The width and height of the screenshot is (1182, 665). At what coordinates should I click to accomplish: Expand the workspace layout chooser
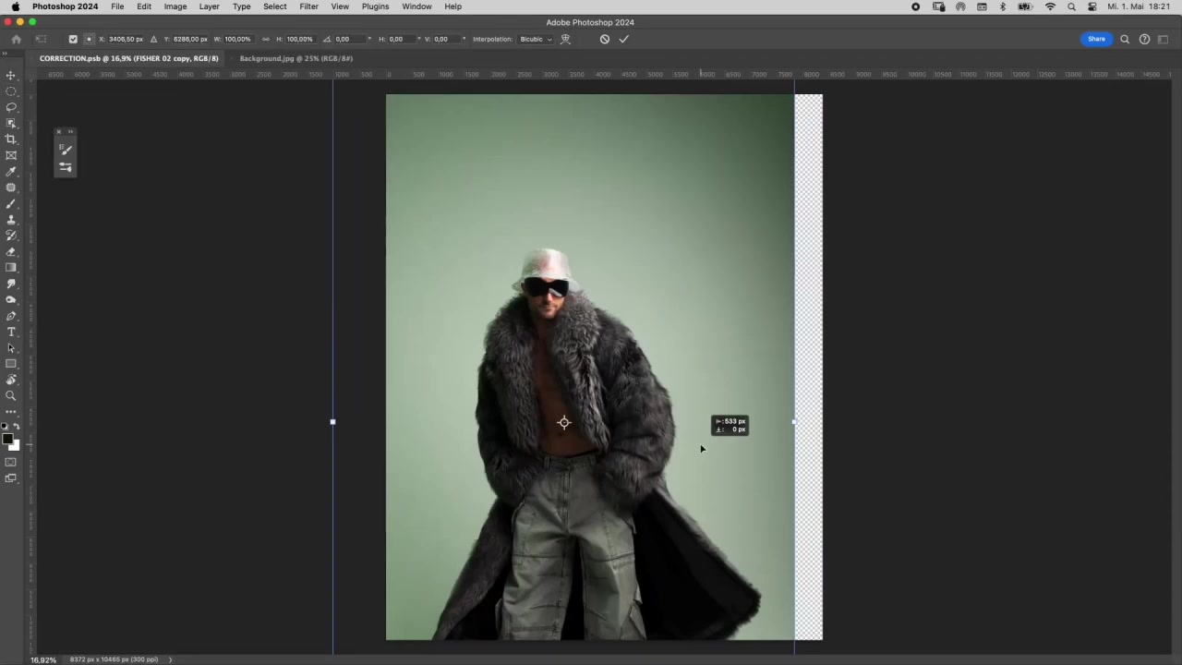[x=1163, y=40]
